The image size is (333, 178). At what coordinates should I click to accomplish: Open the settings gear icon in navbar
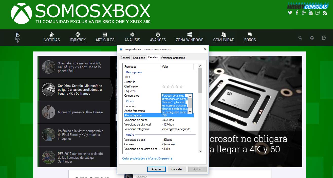click(312, 38)
